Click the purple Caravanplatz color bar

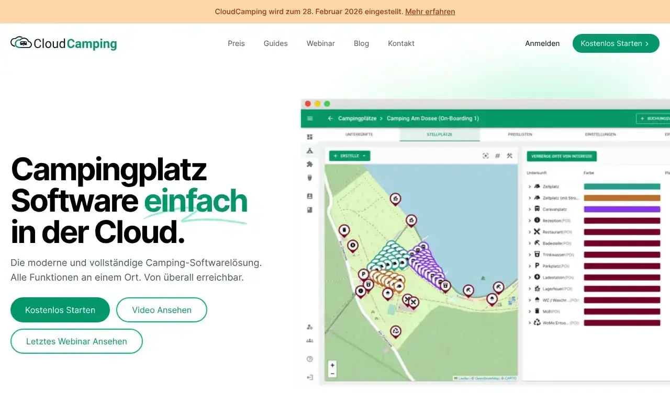[x=622, y=209]
